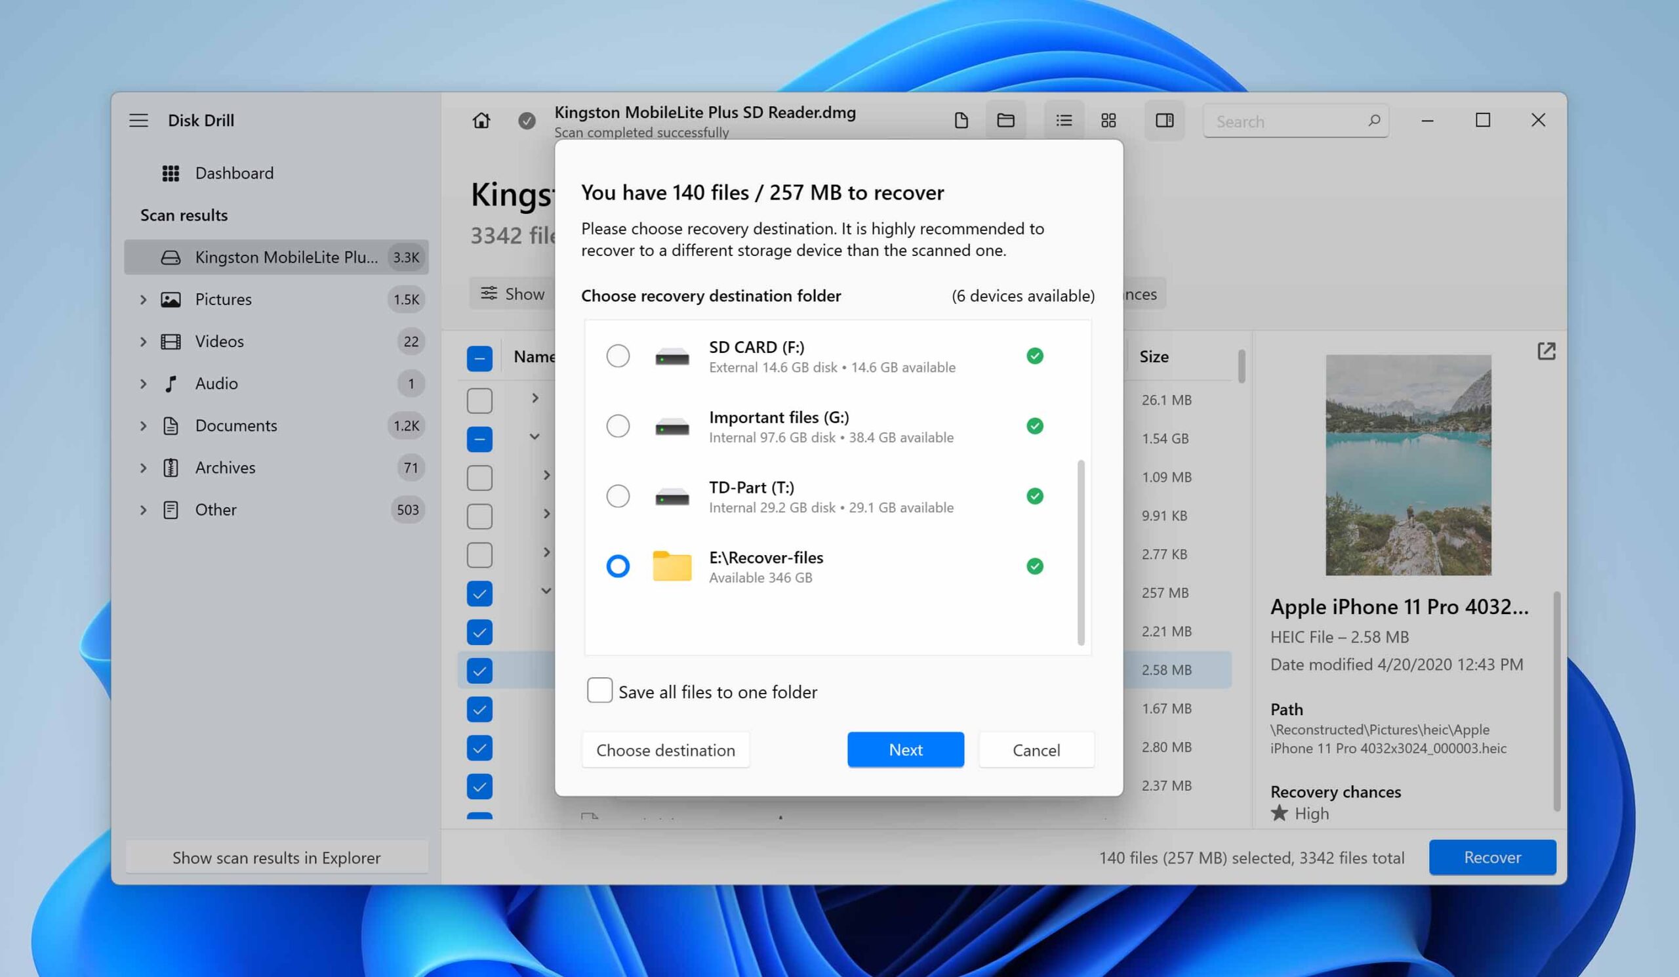Viewport: 1679px width, 977px height.
Task: Switch to file view icon
Action: coord(961,121)
